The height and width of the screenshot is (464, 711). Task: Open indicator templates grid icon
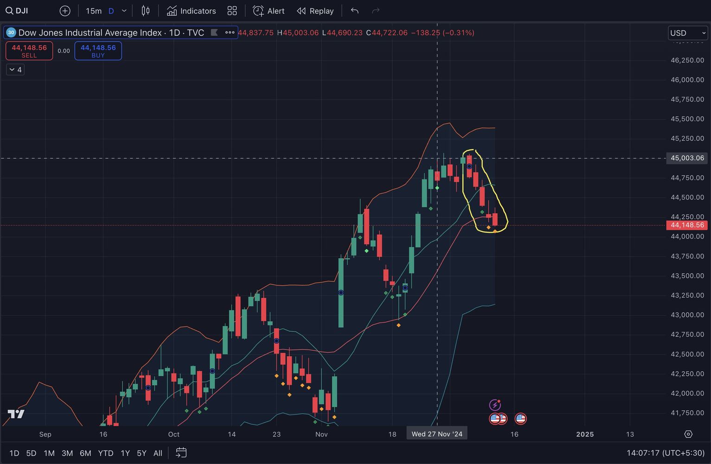point(232,11)
